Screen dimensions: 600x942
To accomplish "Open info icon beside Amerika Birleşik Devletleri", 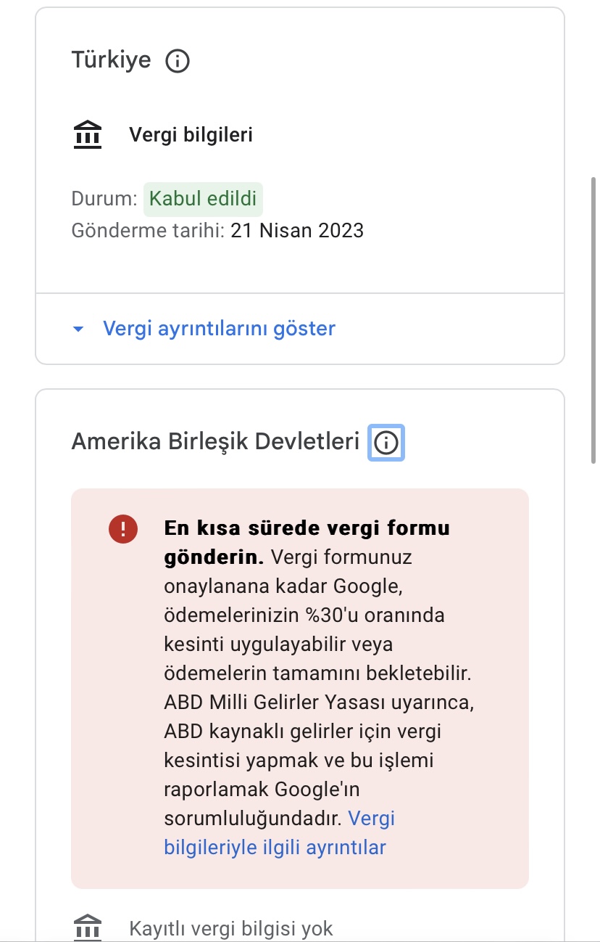I will coord(386,442).
